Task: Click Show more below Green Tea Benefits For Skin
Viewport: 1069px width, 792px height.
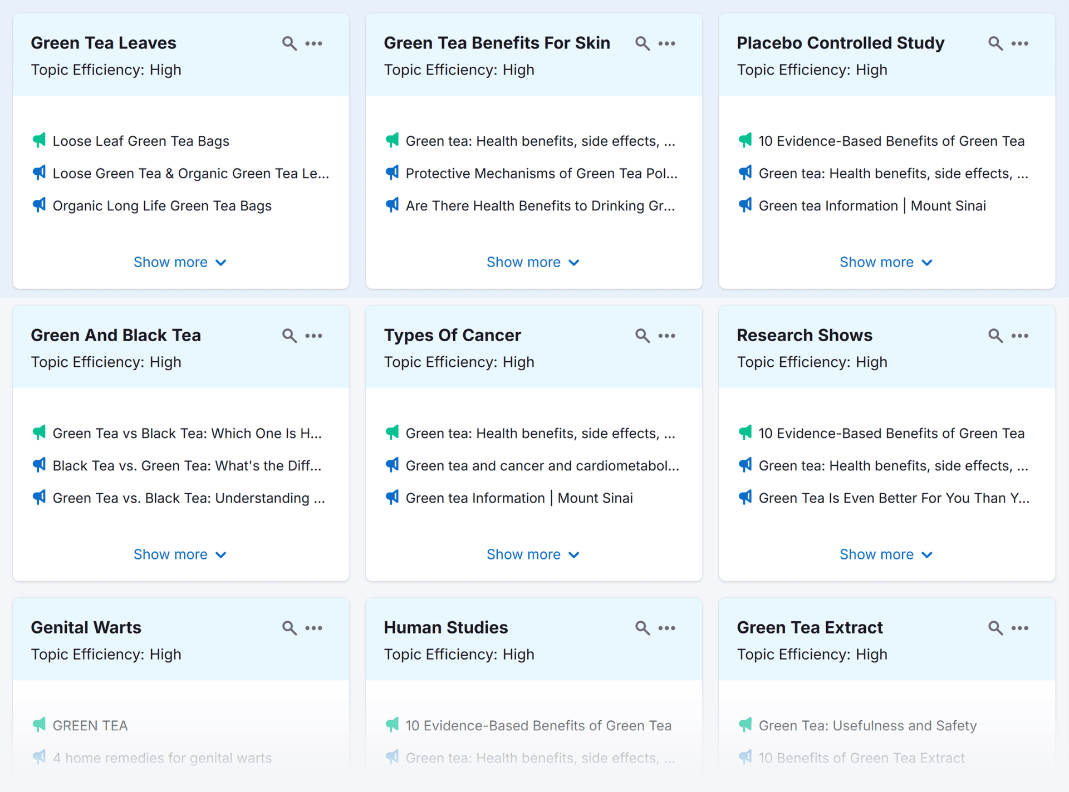Action: [x=533, y=262]
